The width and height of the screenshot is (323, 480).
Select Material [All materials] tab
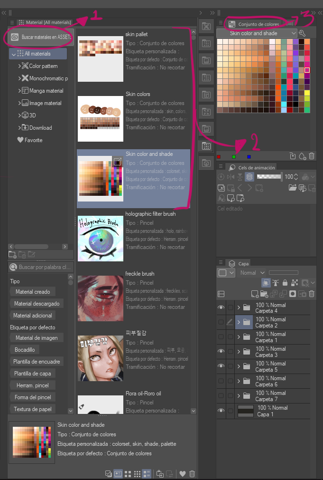pyautogui.click(x=45, y=22)
